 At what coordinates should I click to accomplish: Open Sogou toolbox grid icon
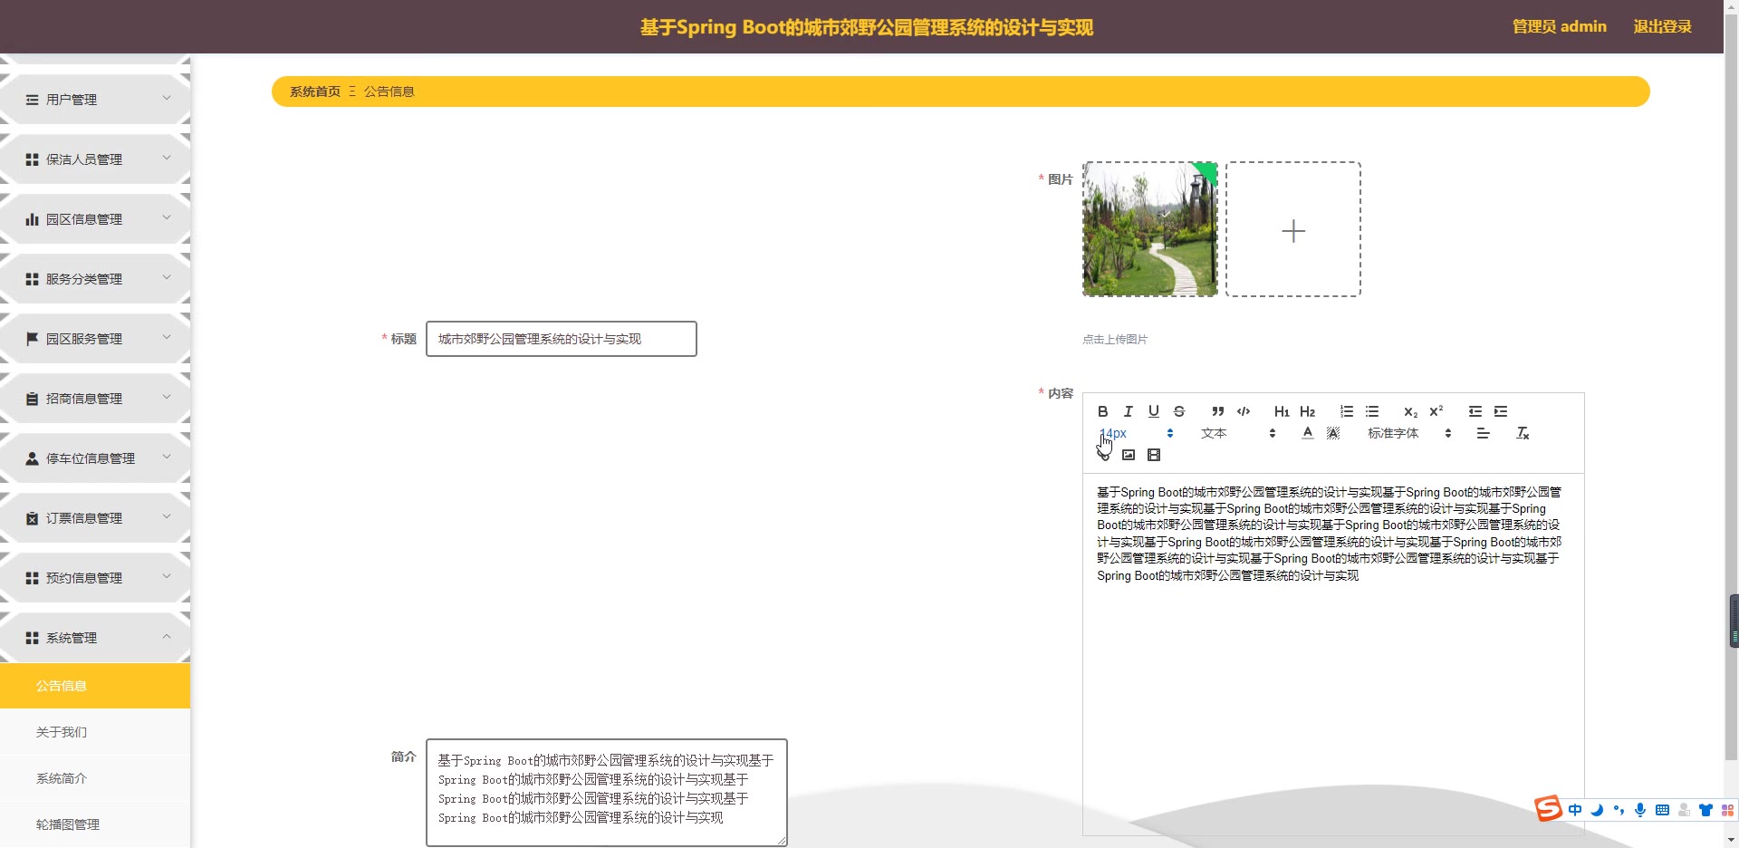pos(1727,810)
